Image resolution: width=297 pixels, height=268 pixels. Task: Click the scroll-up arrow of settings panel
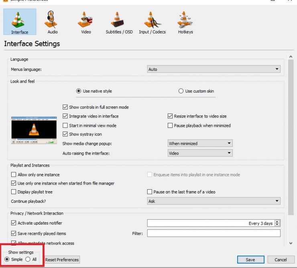point(291,57)
